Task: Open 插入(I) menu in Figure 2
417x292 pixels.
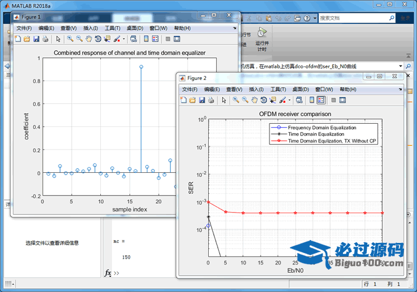Action: click(x=256, y=89)
